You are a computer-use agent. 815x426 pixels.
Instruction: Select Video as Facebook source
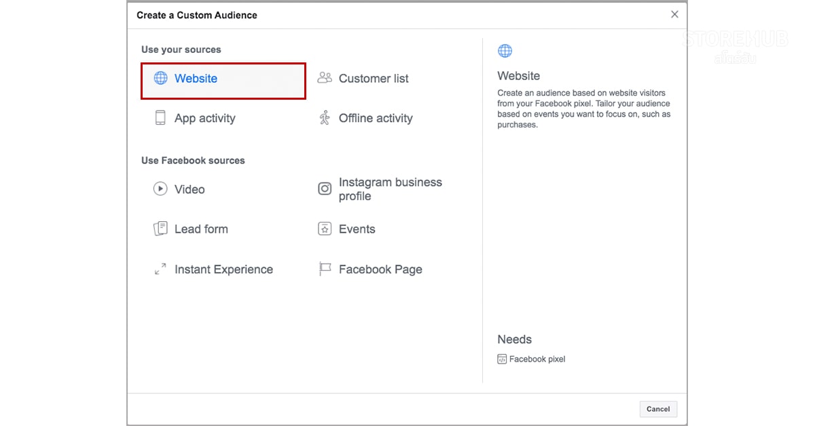(189, 189)
